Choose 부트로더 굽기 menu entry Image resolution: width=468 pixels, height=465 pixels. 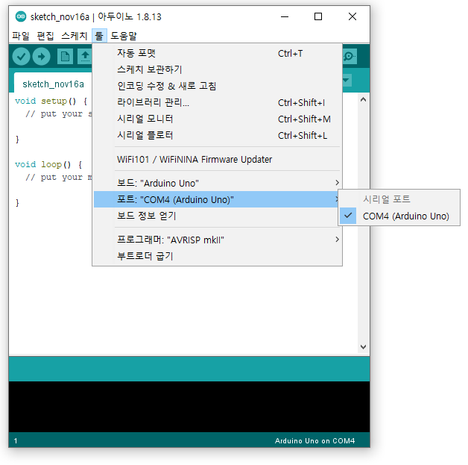[218, 256]
